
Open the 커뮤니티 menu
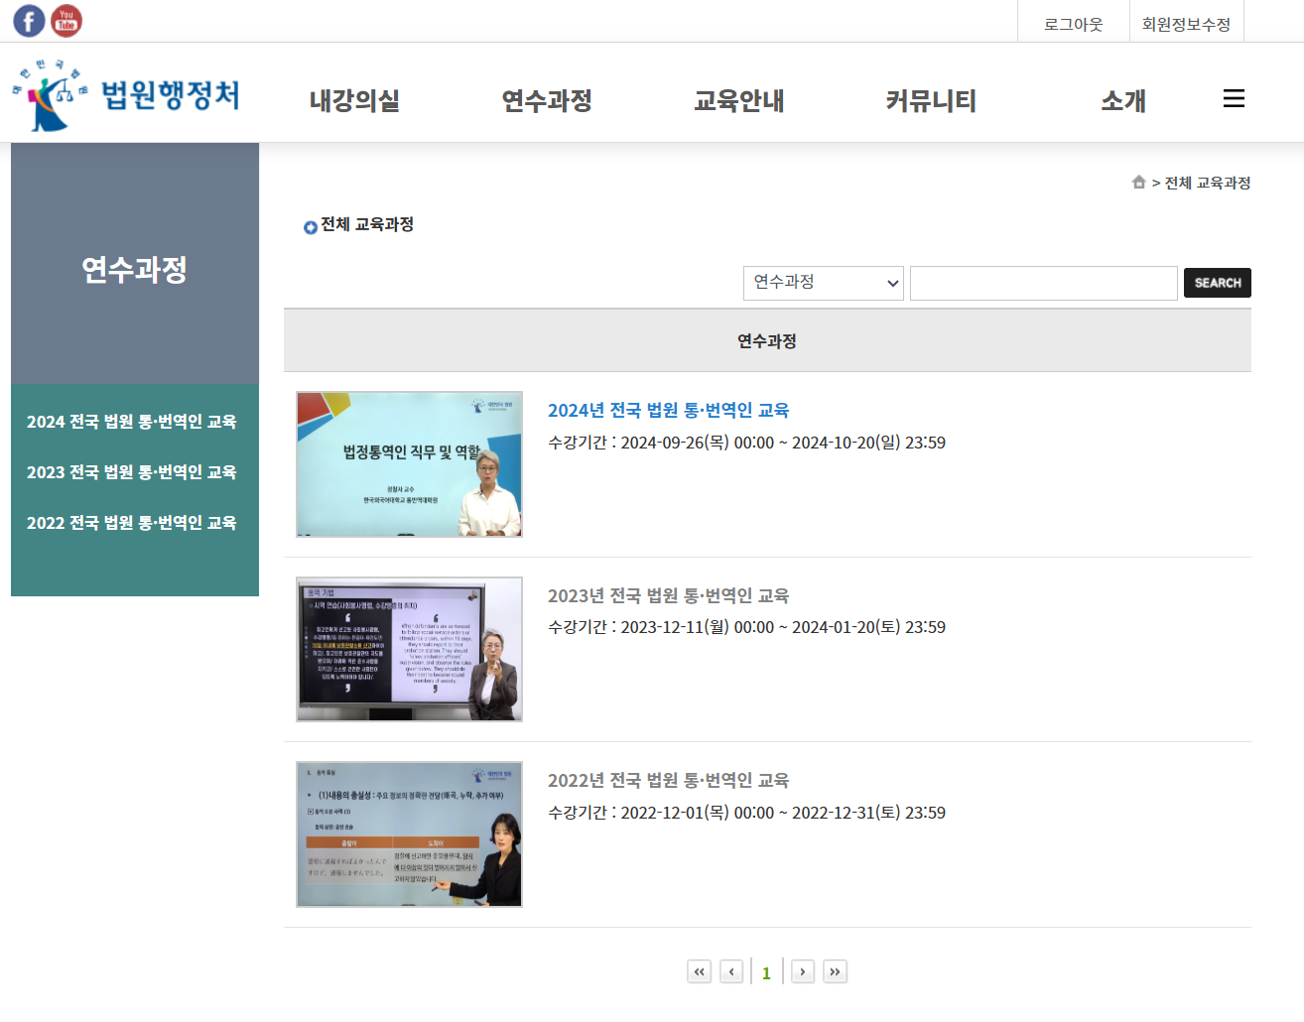coord(931,100)
